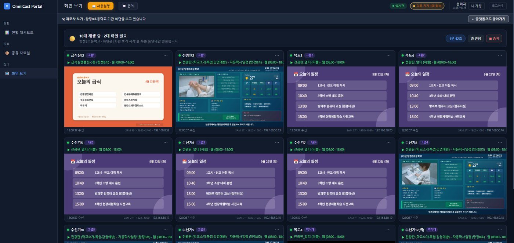Click the play triangle under 수신기6
The image size is (514, 243).
coord(180,149)
